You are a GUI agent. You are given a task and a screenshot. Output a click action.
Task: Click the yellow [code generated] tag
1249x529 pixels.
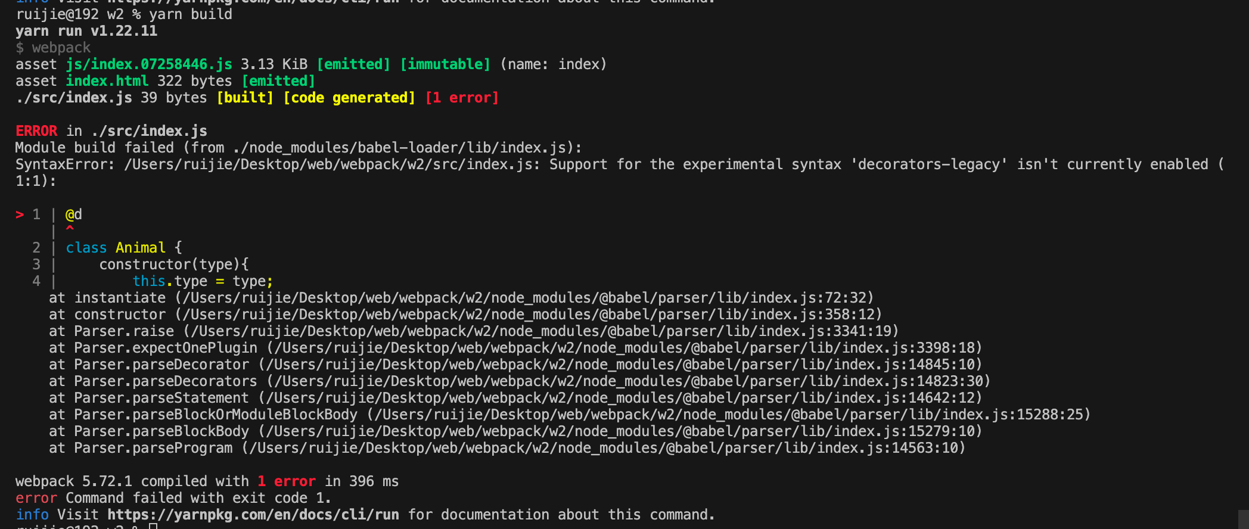[349, 98]
